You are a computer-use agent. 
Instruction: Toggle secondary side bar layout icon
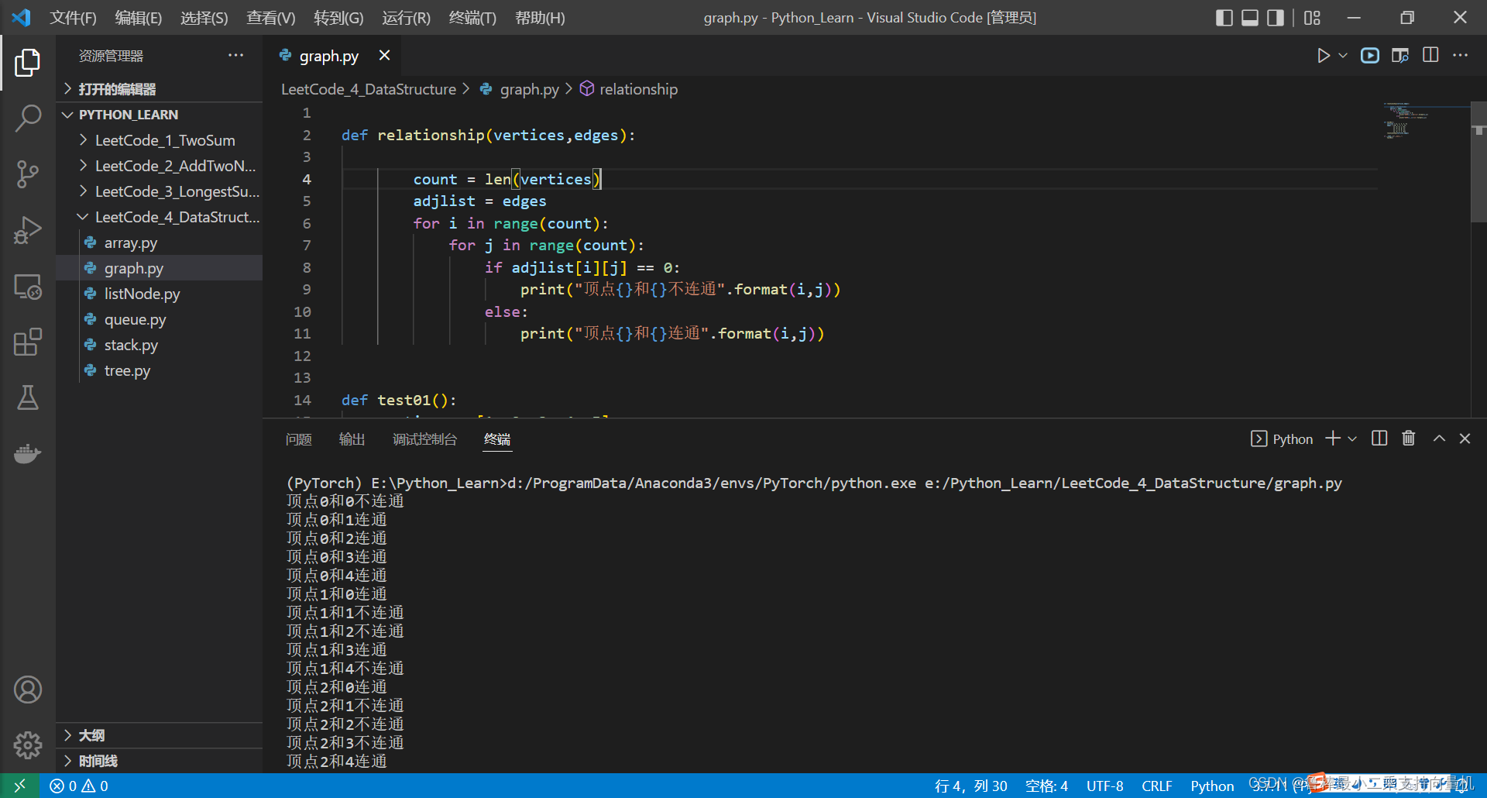click(1276, 18)
